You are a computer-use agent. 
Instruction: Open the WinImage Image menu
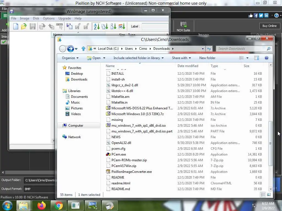coord(25,18)
